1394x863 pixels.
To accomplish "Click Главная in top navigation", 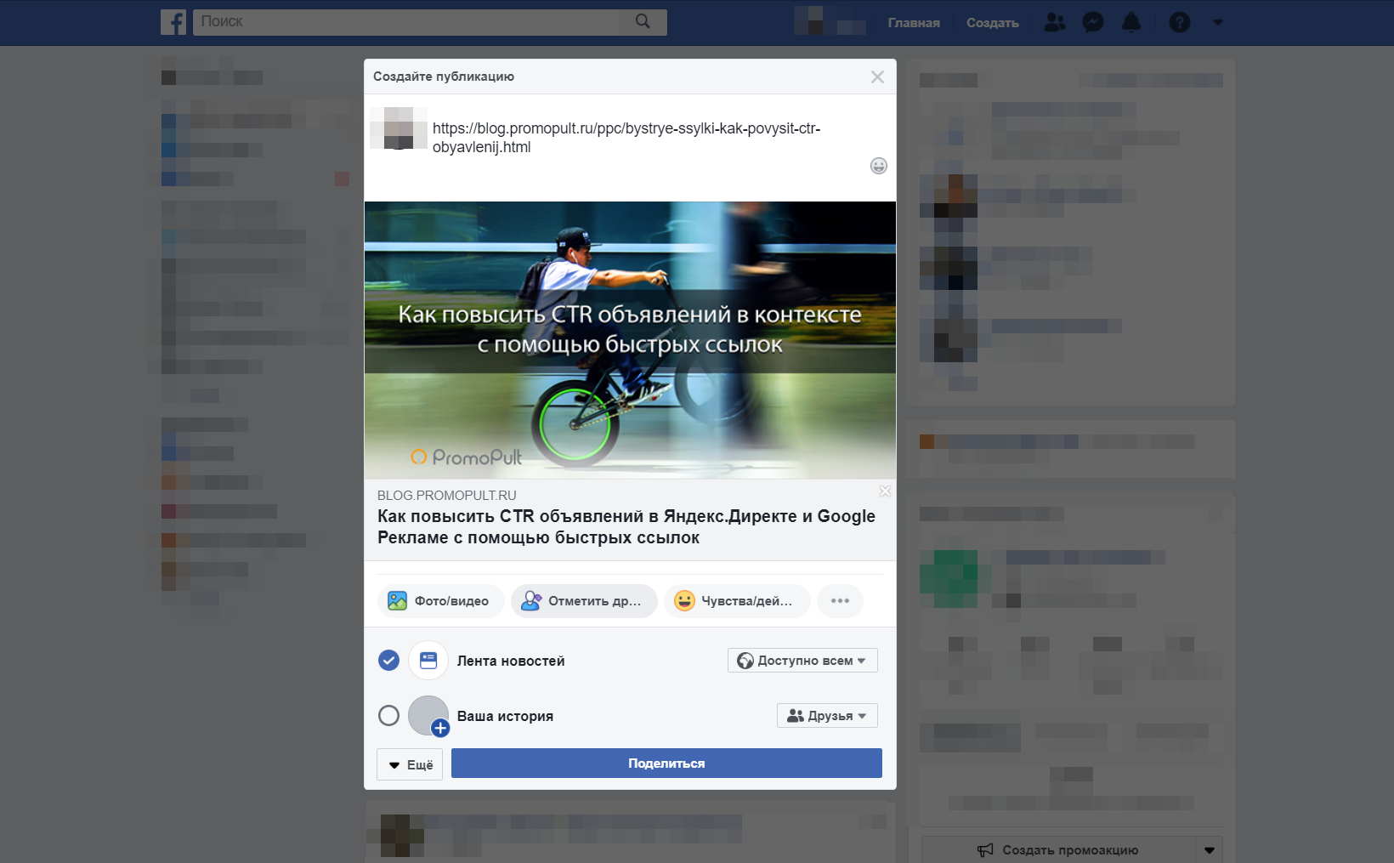I will [914, 23].
